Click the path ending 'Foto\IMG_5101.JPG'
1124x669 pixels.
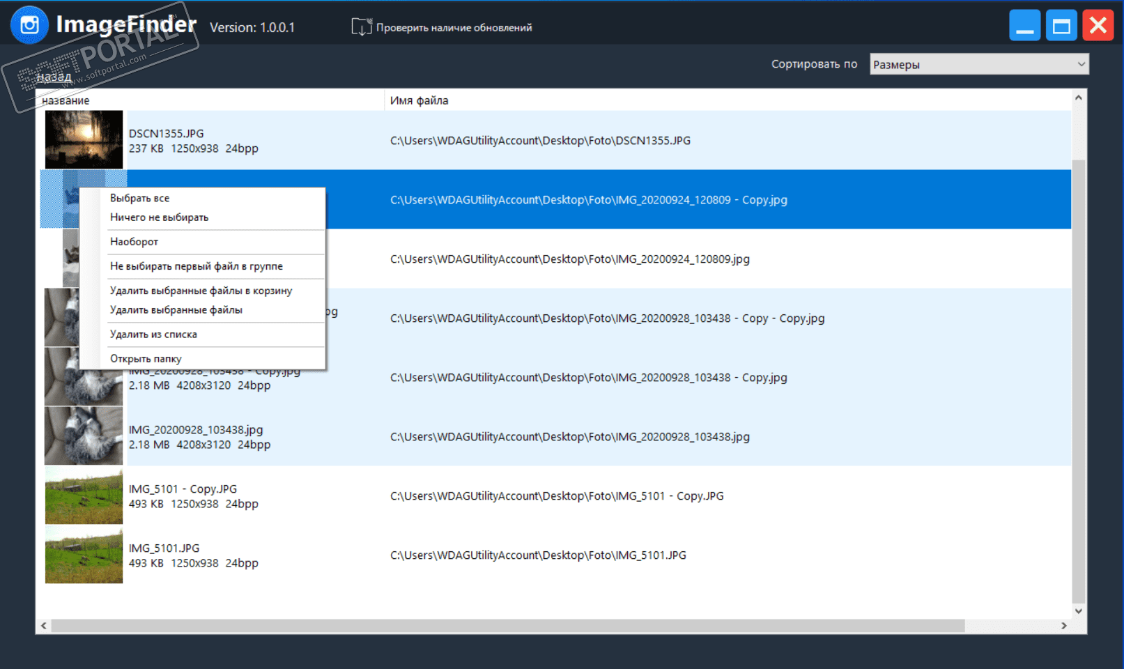[538, 555]
